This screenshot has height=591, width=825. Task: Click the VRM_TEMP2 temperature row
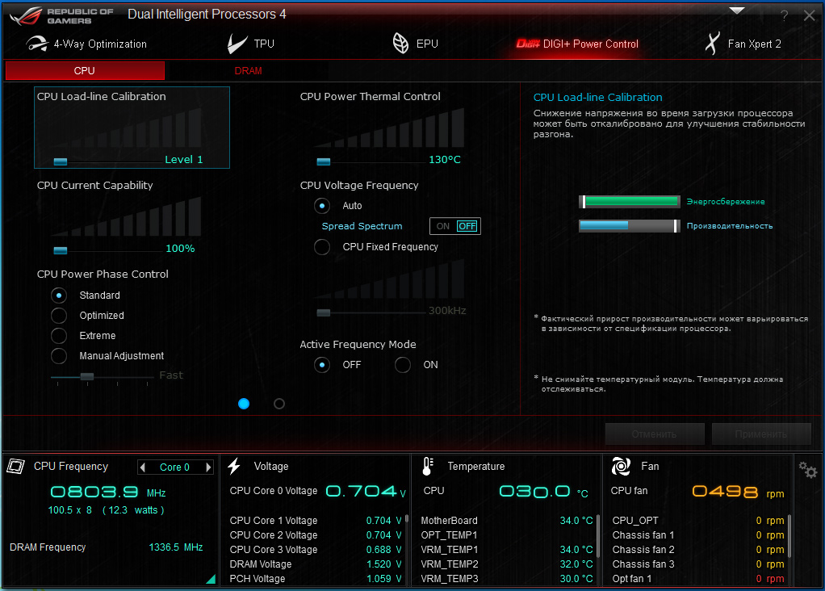point(507,564)
